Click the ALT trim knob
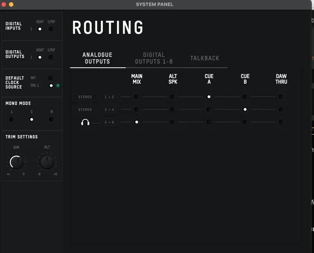Screen dimensions: 314x253 click(x=47, y=162)
